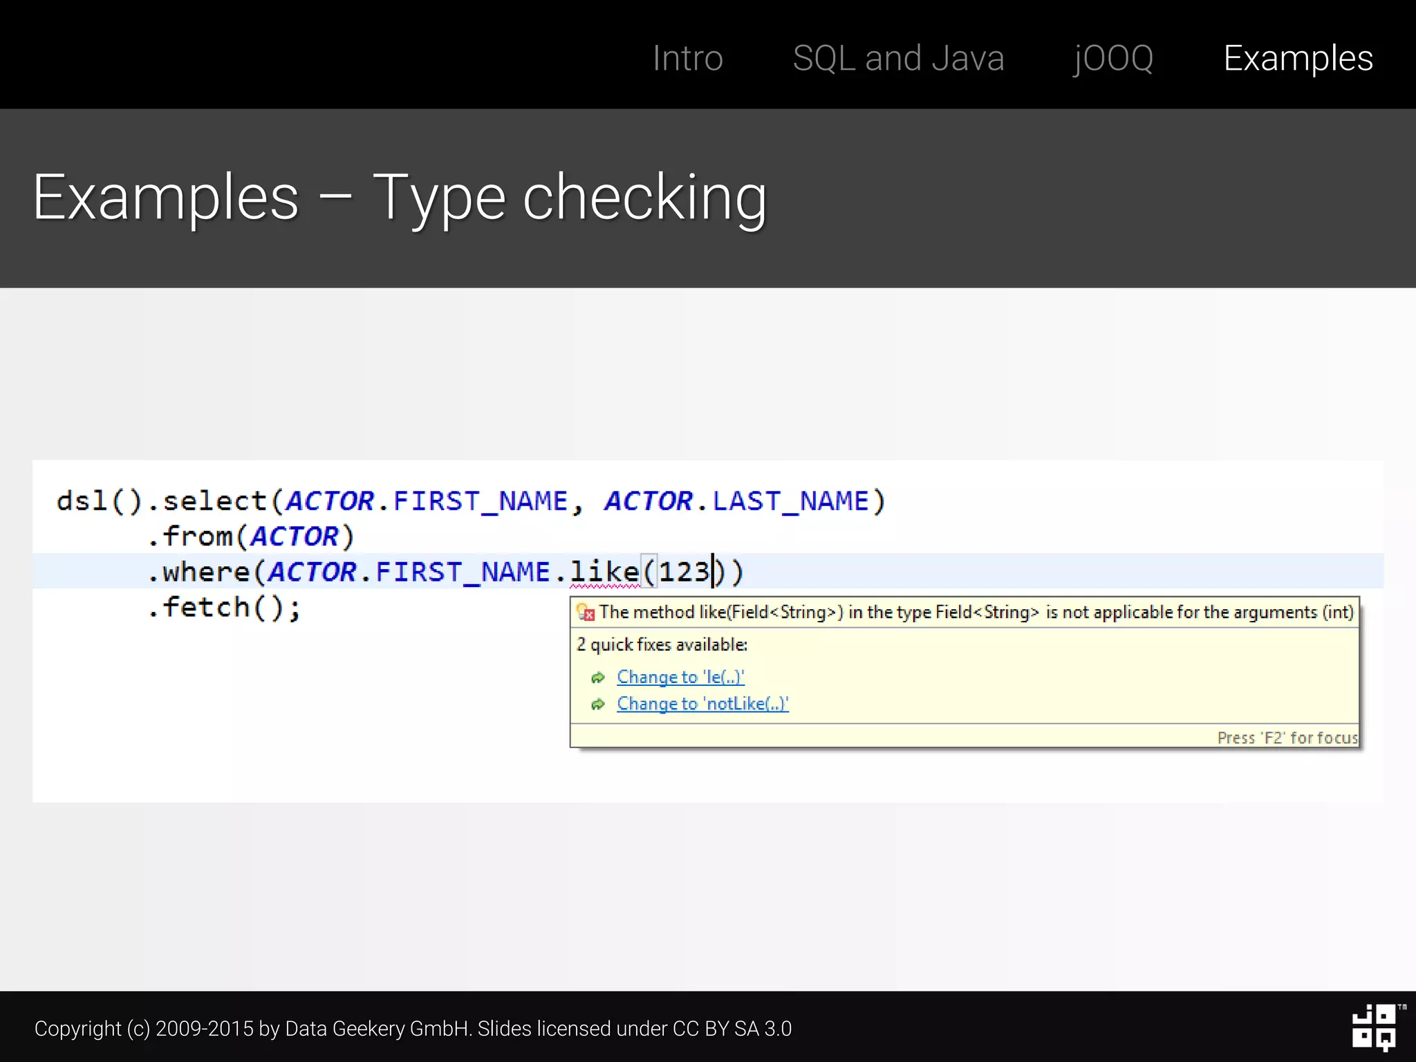Click ACTOR.LAST_NAME in the select line
This screenshot has height=1062, width=1416.
pyautogui.click(x=736, y=501)
